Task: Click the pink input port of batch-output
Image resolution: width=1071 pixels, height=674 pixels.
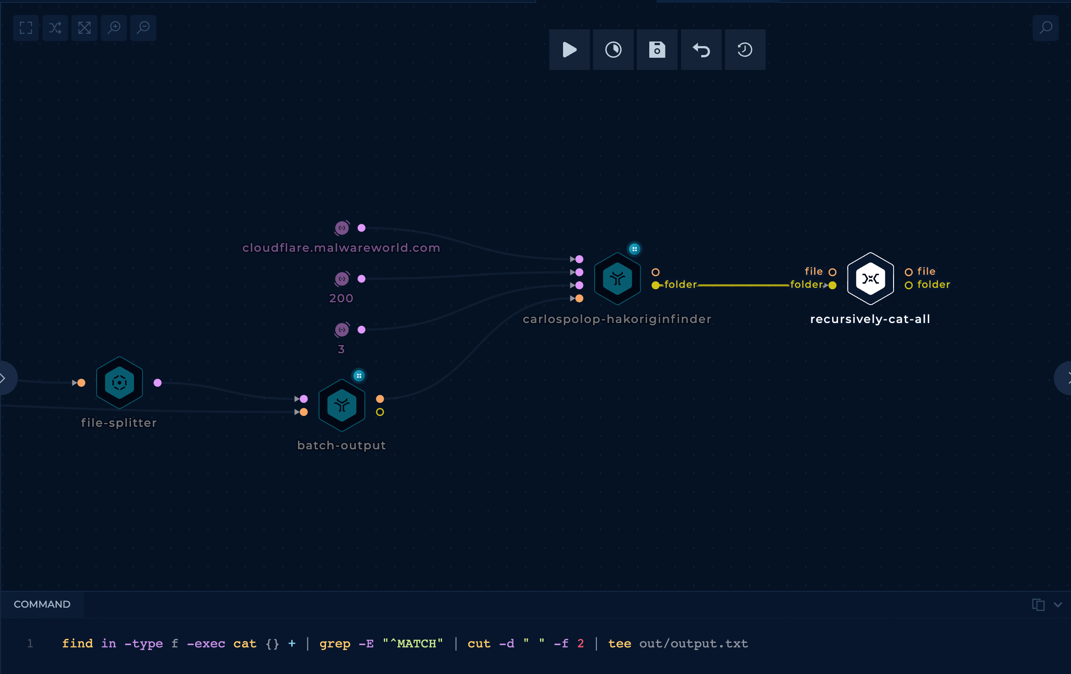Action: coord(304,399)
